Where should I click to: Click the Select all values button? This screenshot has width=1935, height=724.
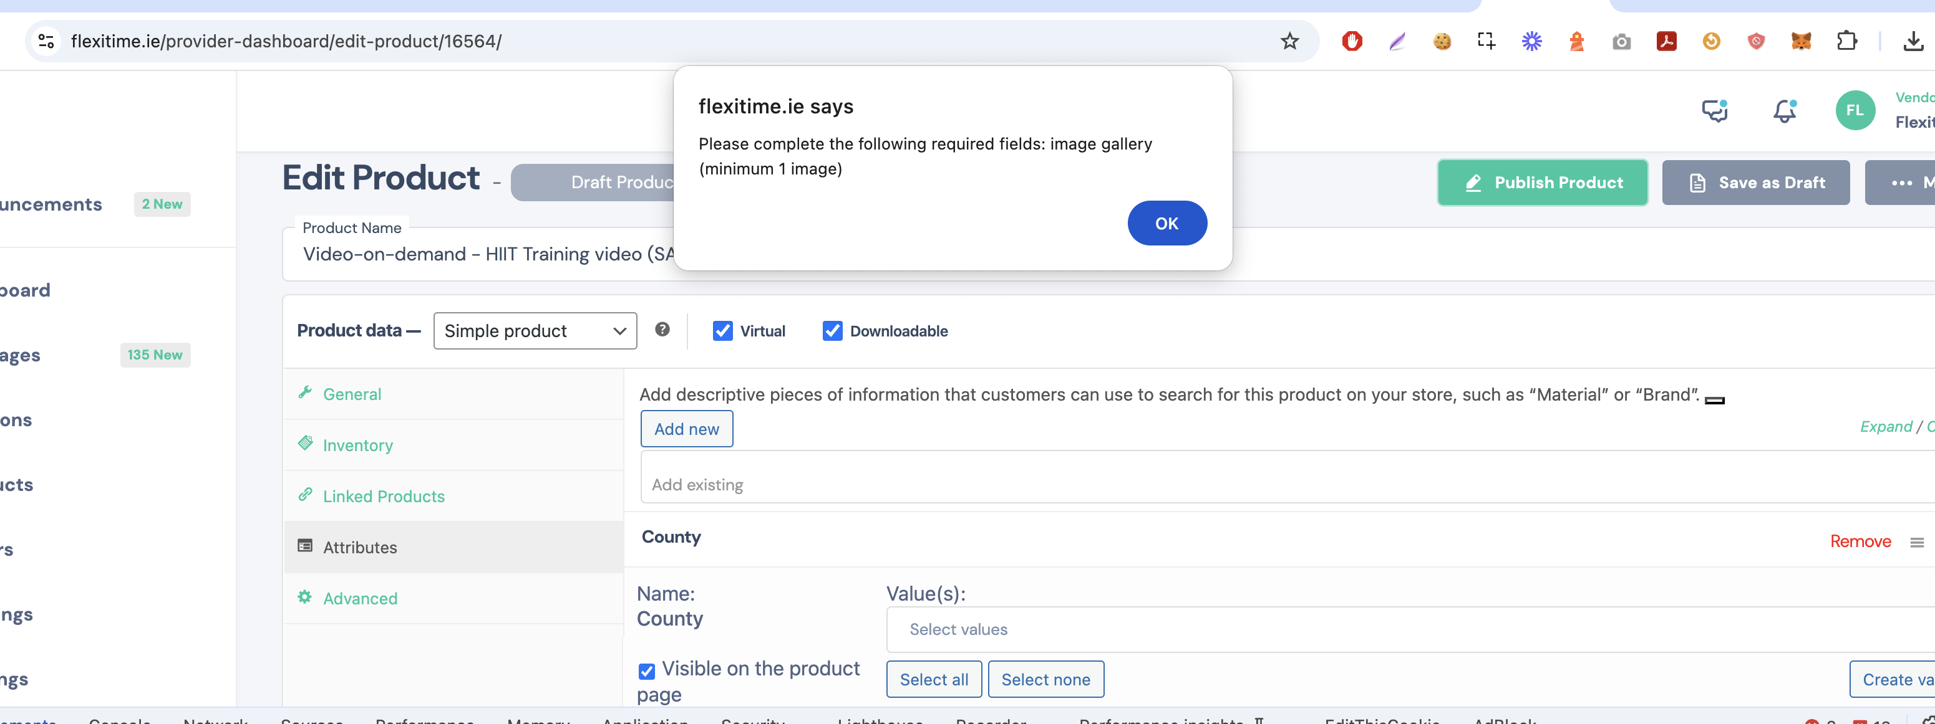(934, 679)
